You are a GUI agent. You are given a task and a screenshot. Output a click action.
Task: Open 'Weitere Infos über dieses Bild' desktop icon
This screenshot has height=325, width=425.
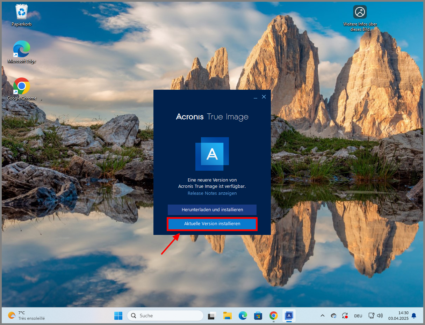(x=360, y=12)
